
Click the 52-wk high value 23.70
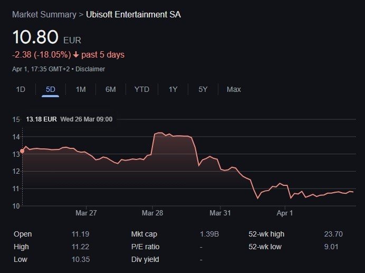[x=333, y=234]
